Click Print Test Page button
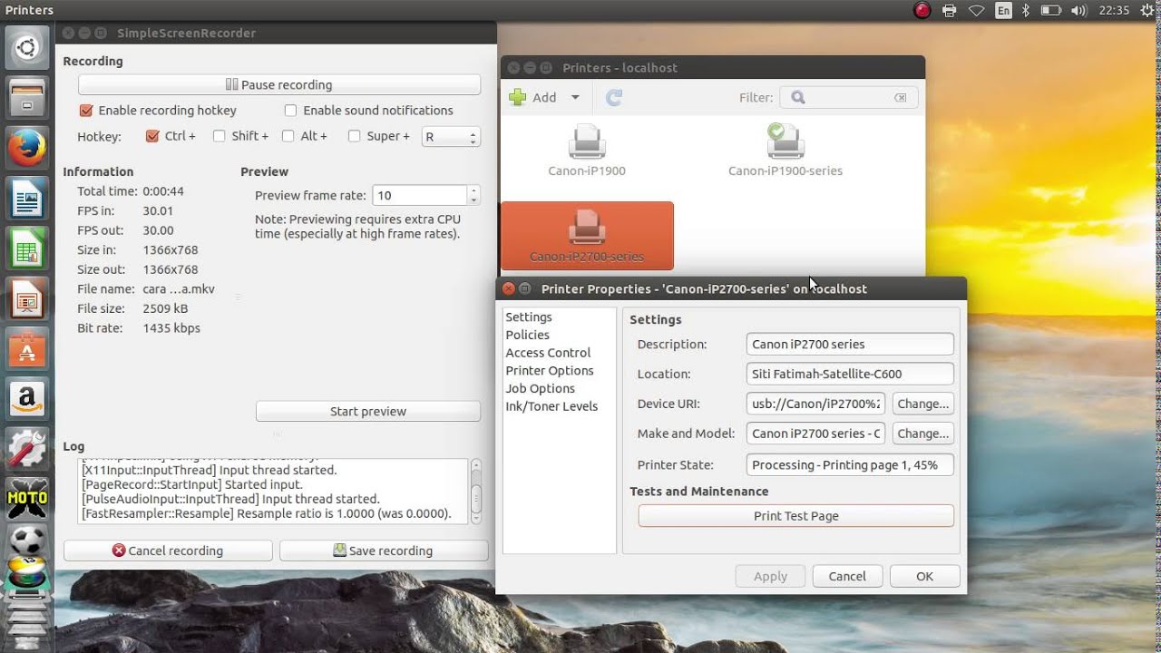 [x=796, y=516]
